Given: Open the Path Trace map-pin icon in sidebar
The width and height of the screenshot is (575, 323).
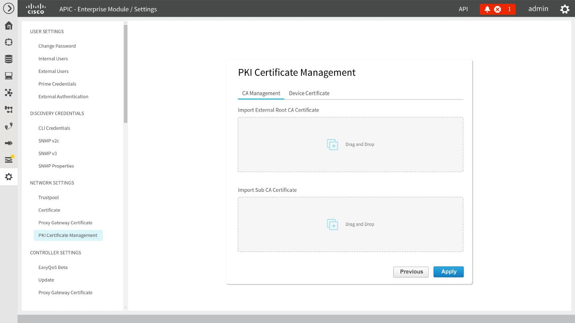Looking at the screenshot, I should 8,126.
